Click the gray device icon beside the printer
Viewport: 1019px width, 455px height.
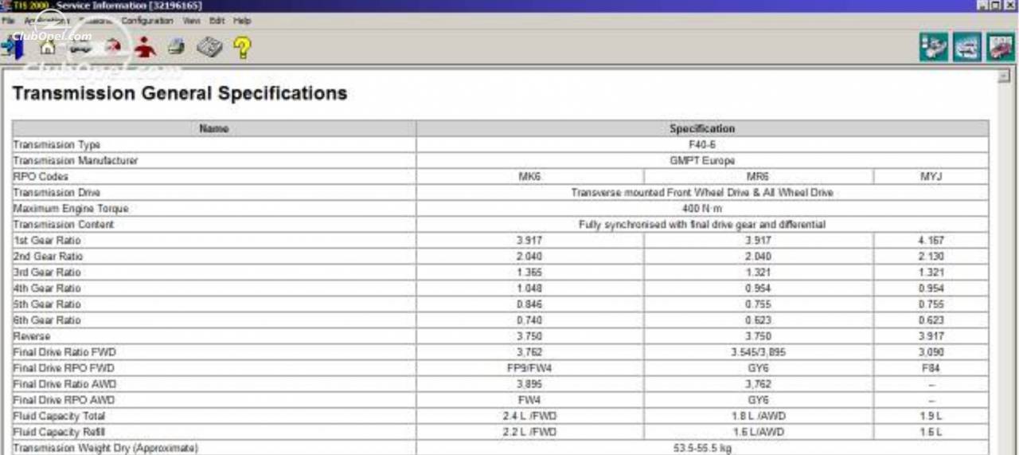pos(209,48)
